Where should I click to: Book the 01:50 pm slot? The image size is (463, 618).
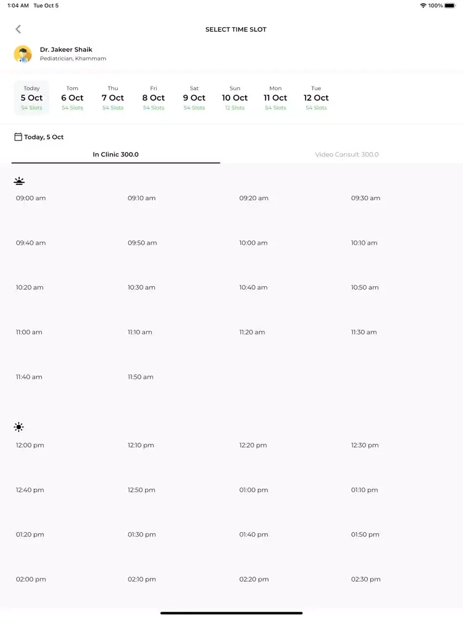(x=365, y=535)
